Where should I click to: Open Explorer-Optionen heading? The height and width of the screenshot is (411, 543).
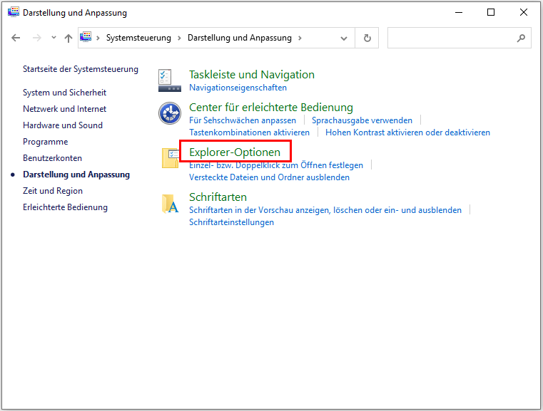(x=235, y=152)
